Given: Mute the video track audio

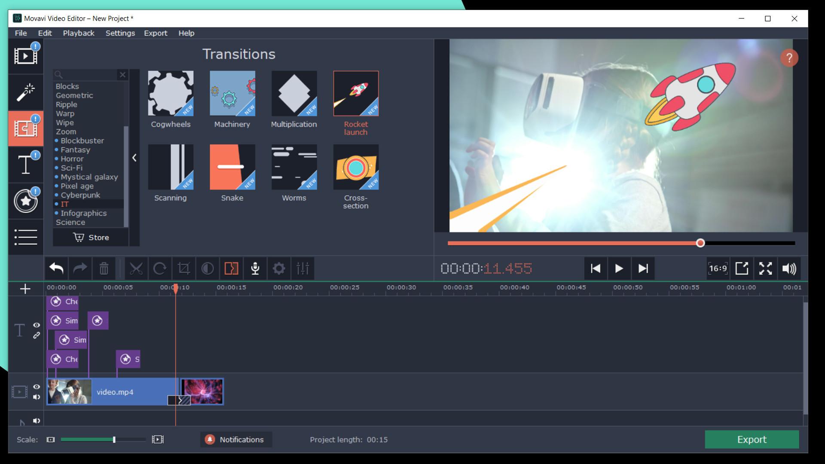Looking at the screenshot, I should [37, 397].
